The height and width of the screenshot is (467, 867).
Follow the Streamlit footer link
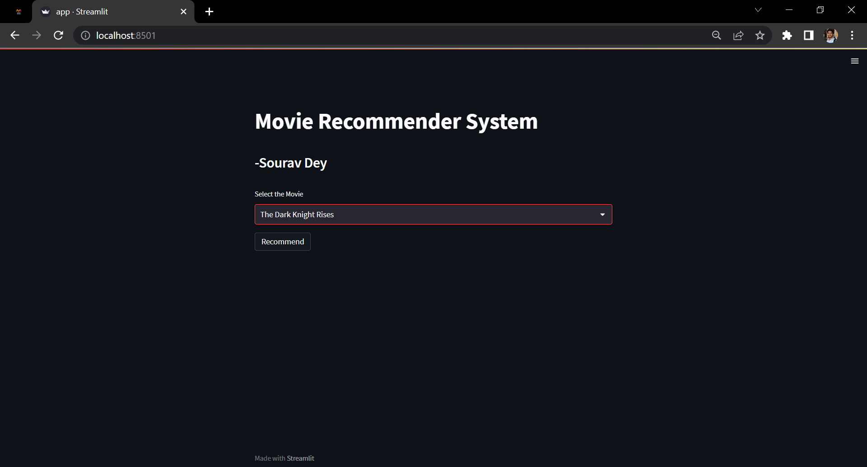pyautogui.click(x=300, y=458)
